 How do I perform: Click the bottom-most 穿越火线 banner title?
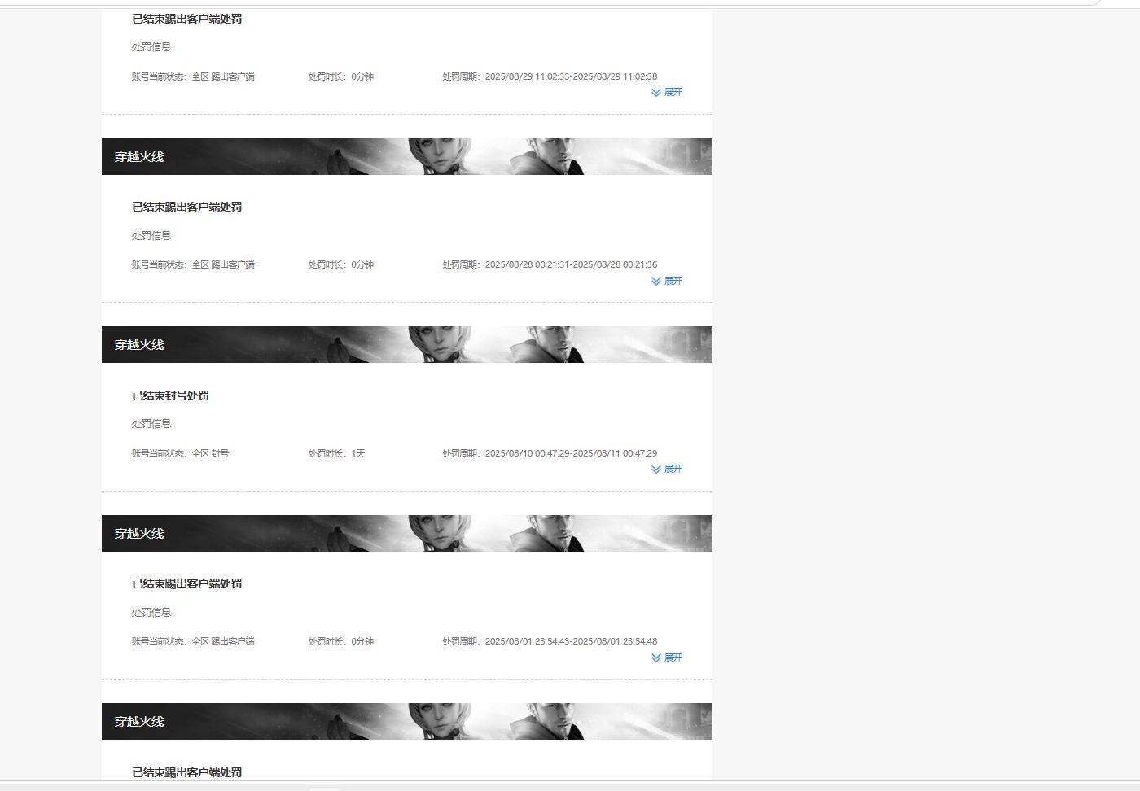tap(139, 722)
